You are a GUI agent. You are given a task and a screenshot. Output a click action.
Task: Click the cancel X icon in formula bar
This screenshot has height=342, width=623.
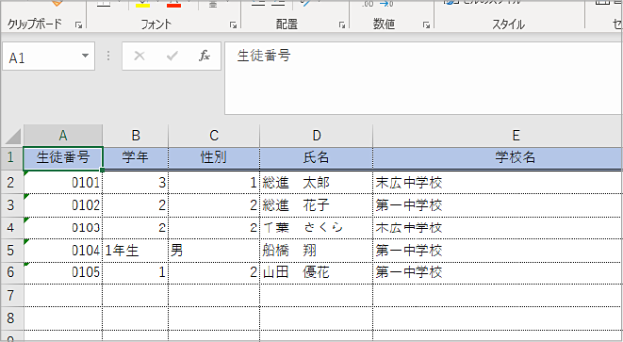[139, 56]
